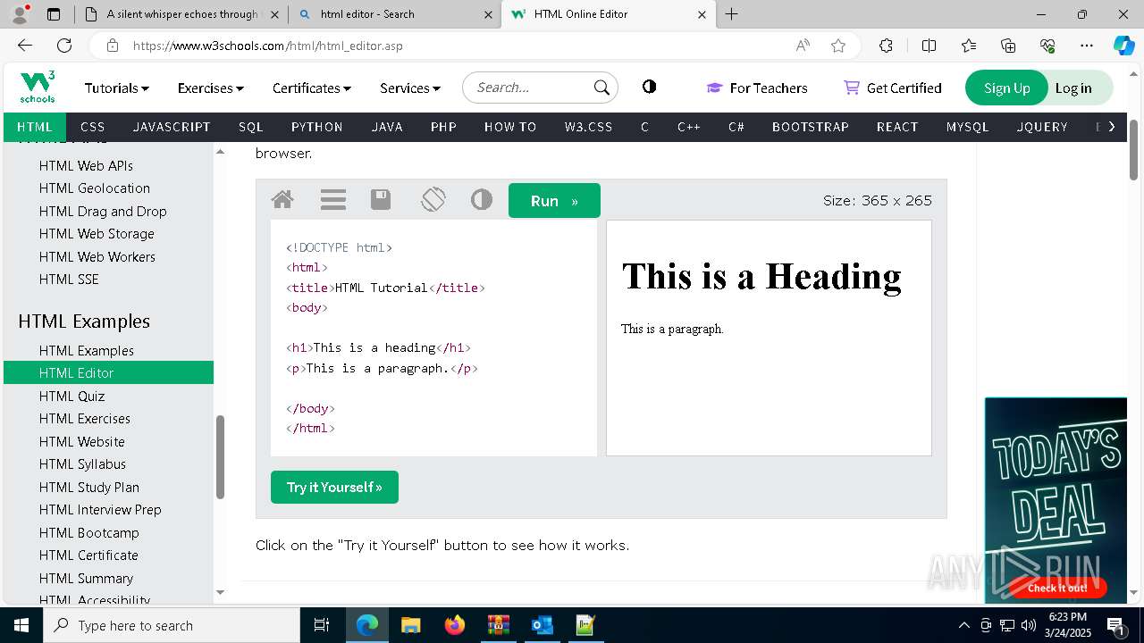
Task: Click sidebar scroll-down arrow
Action: click(x=220, y=592)
